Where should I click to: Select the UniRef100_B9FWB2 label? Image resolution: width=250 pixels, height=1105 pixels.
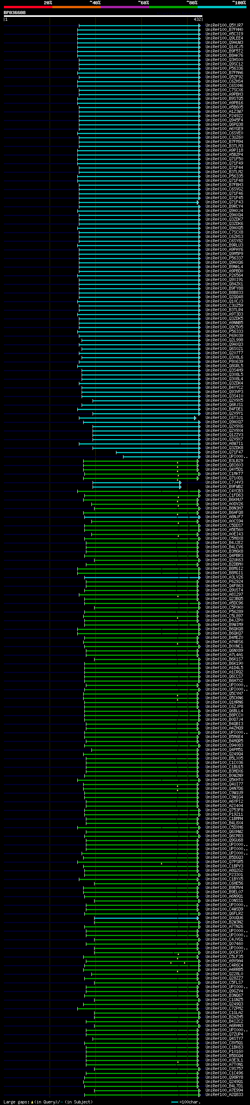[224, 487]
